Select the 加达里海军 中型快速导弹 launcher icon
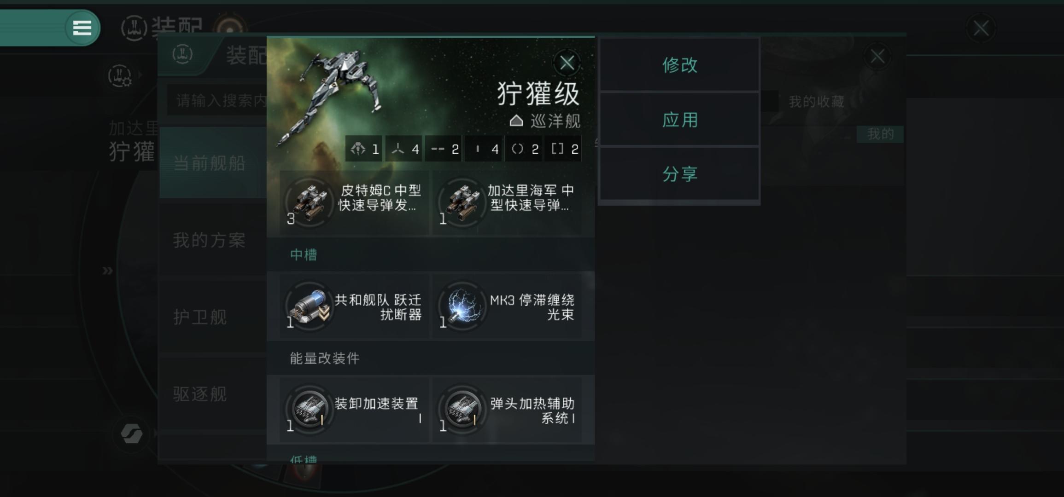Screen dimensions: 1064x497 (462, 201)
